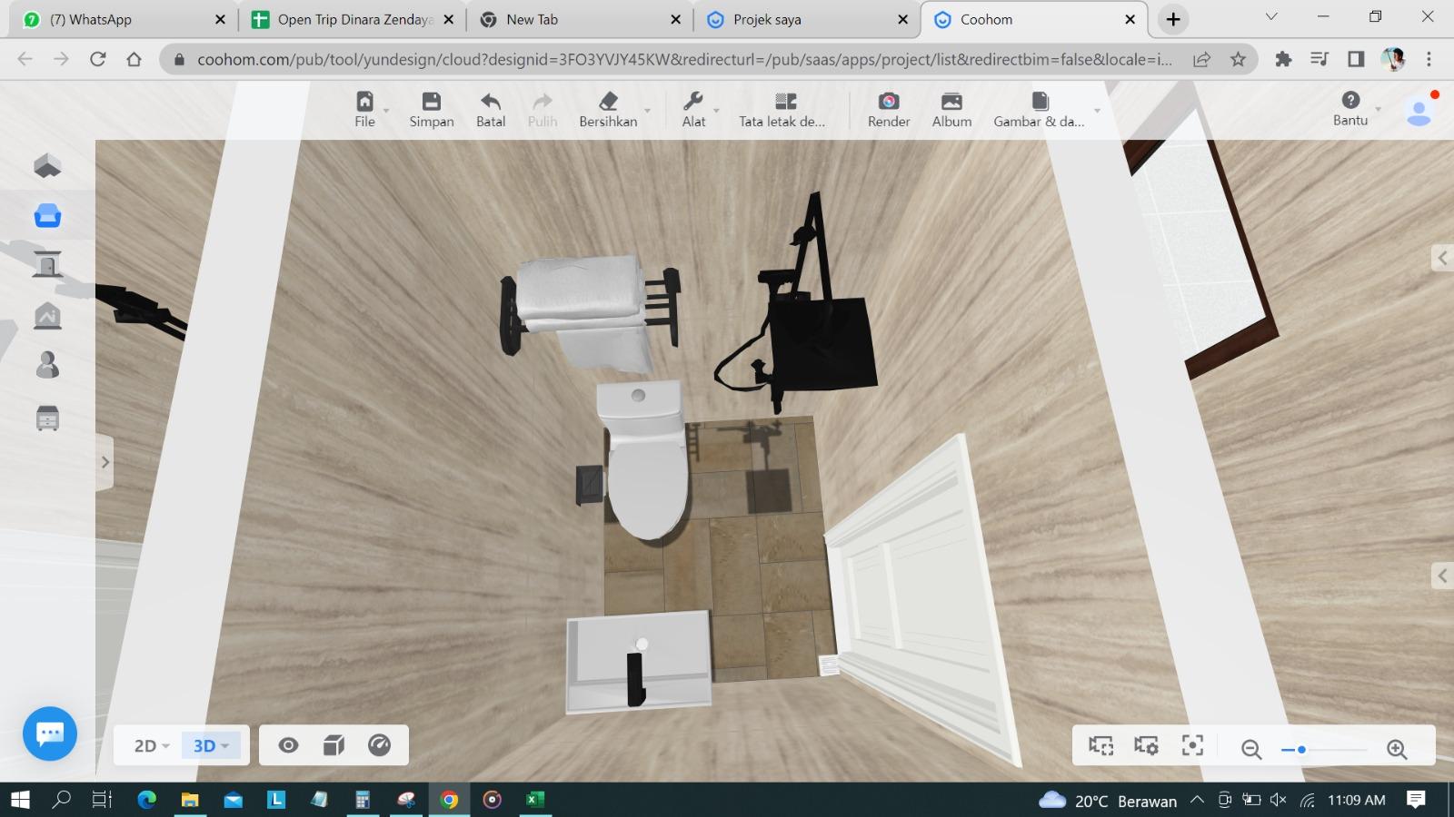Screen dimensions: 1454x817
Task: Open Tata letak layout option
Action: [x=782, y=110]
